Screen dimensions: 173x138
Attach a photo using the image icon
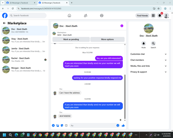coord(58,126)
